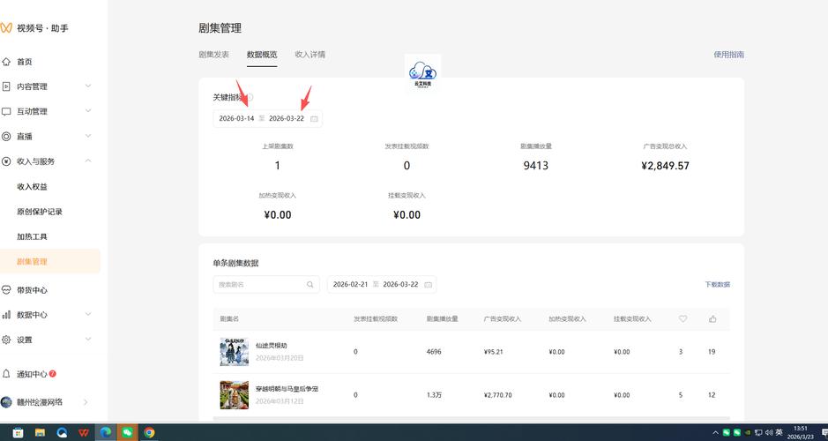Image resolution: width=828 pixels, height=441 pixels.
Task: Click the 赣州绘漫网络 account avatar
Action: click(6, 402)
